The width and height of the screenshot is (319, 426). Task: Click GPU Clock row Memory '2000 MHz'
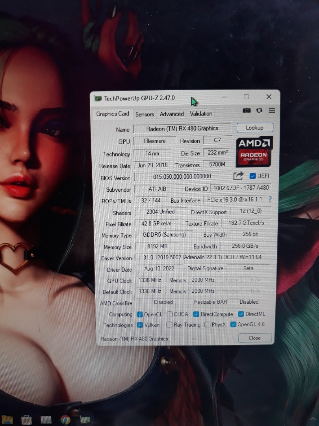coord(203,280)
